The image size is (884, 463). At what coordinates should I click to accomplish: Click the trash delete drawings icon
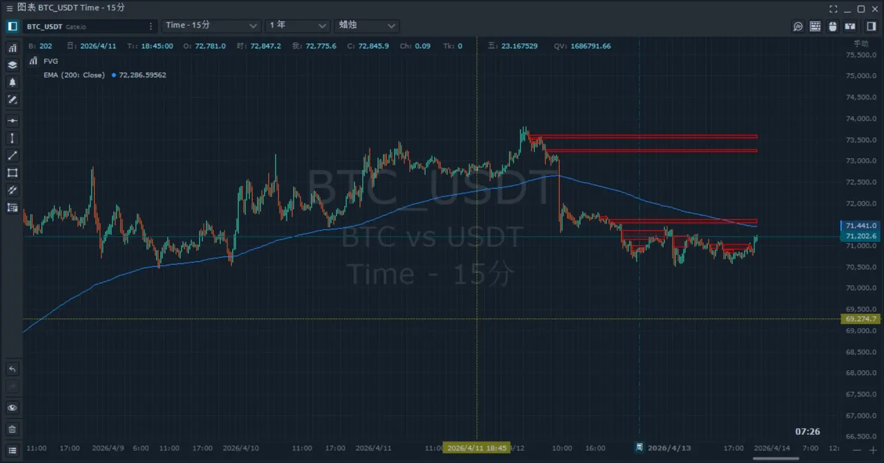12,429
